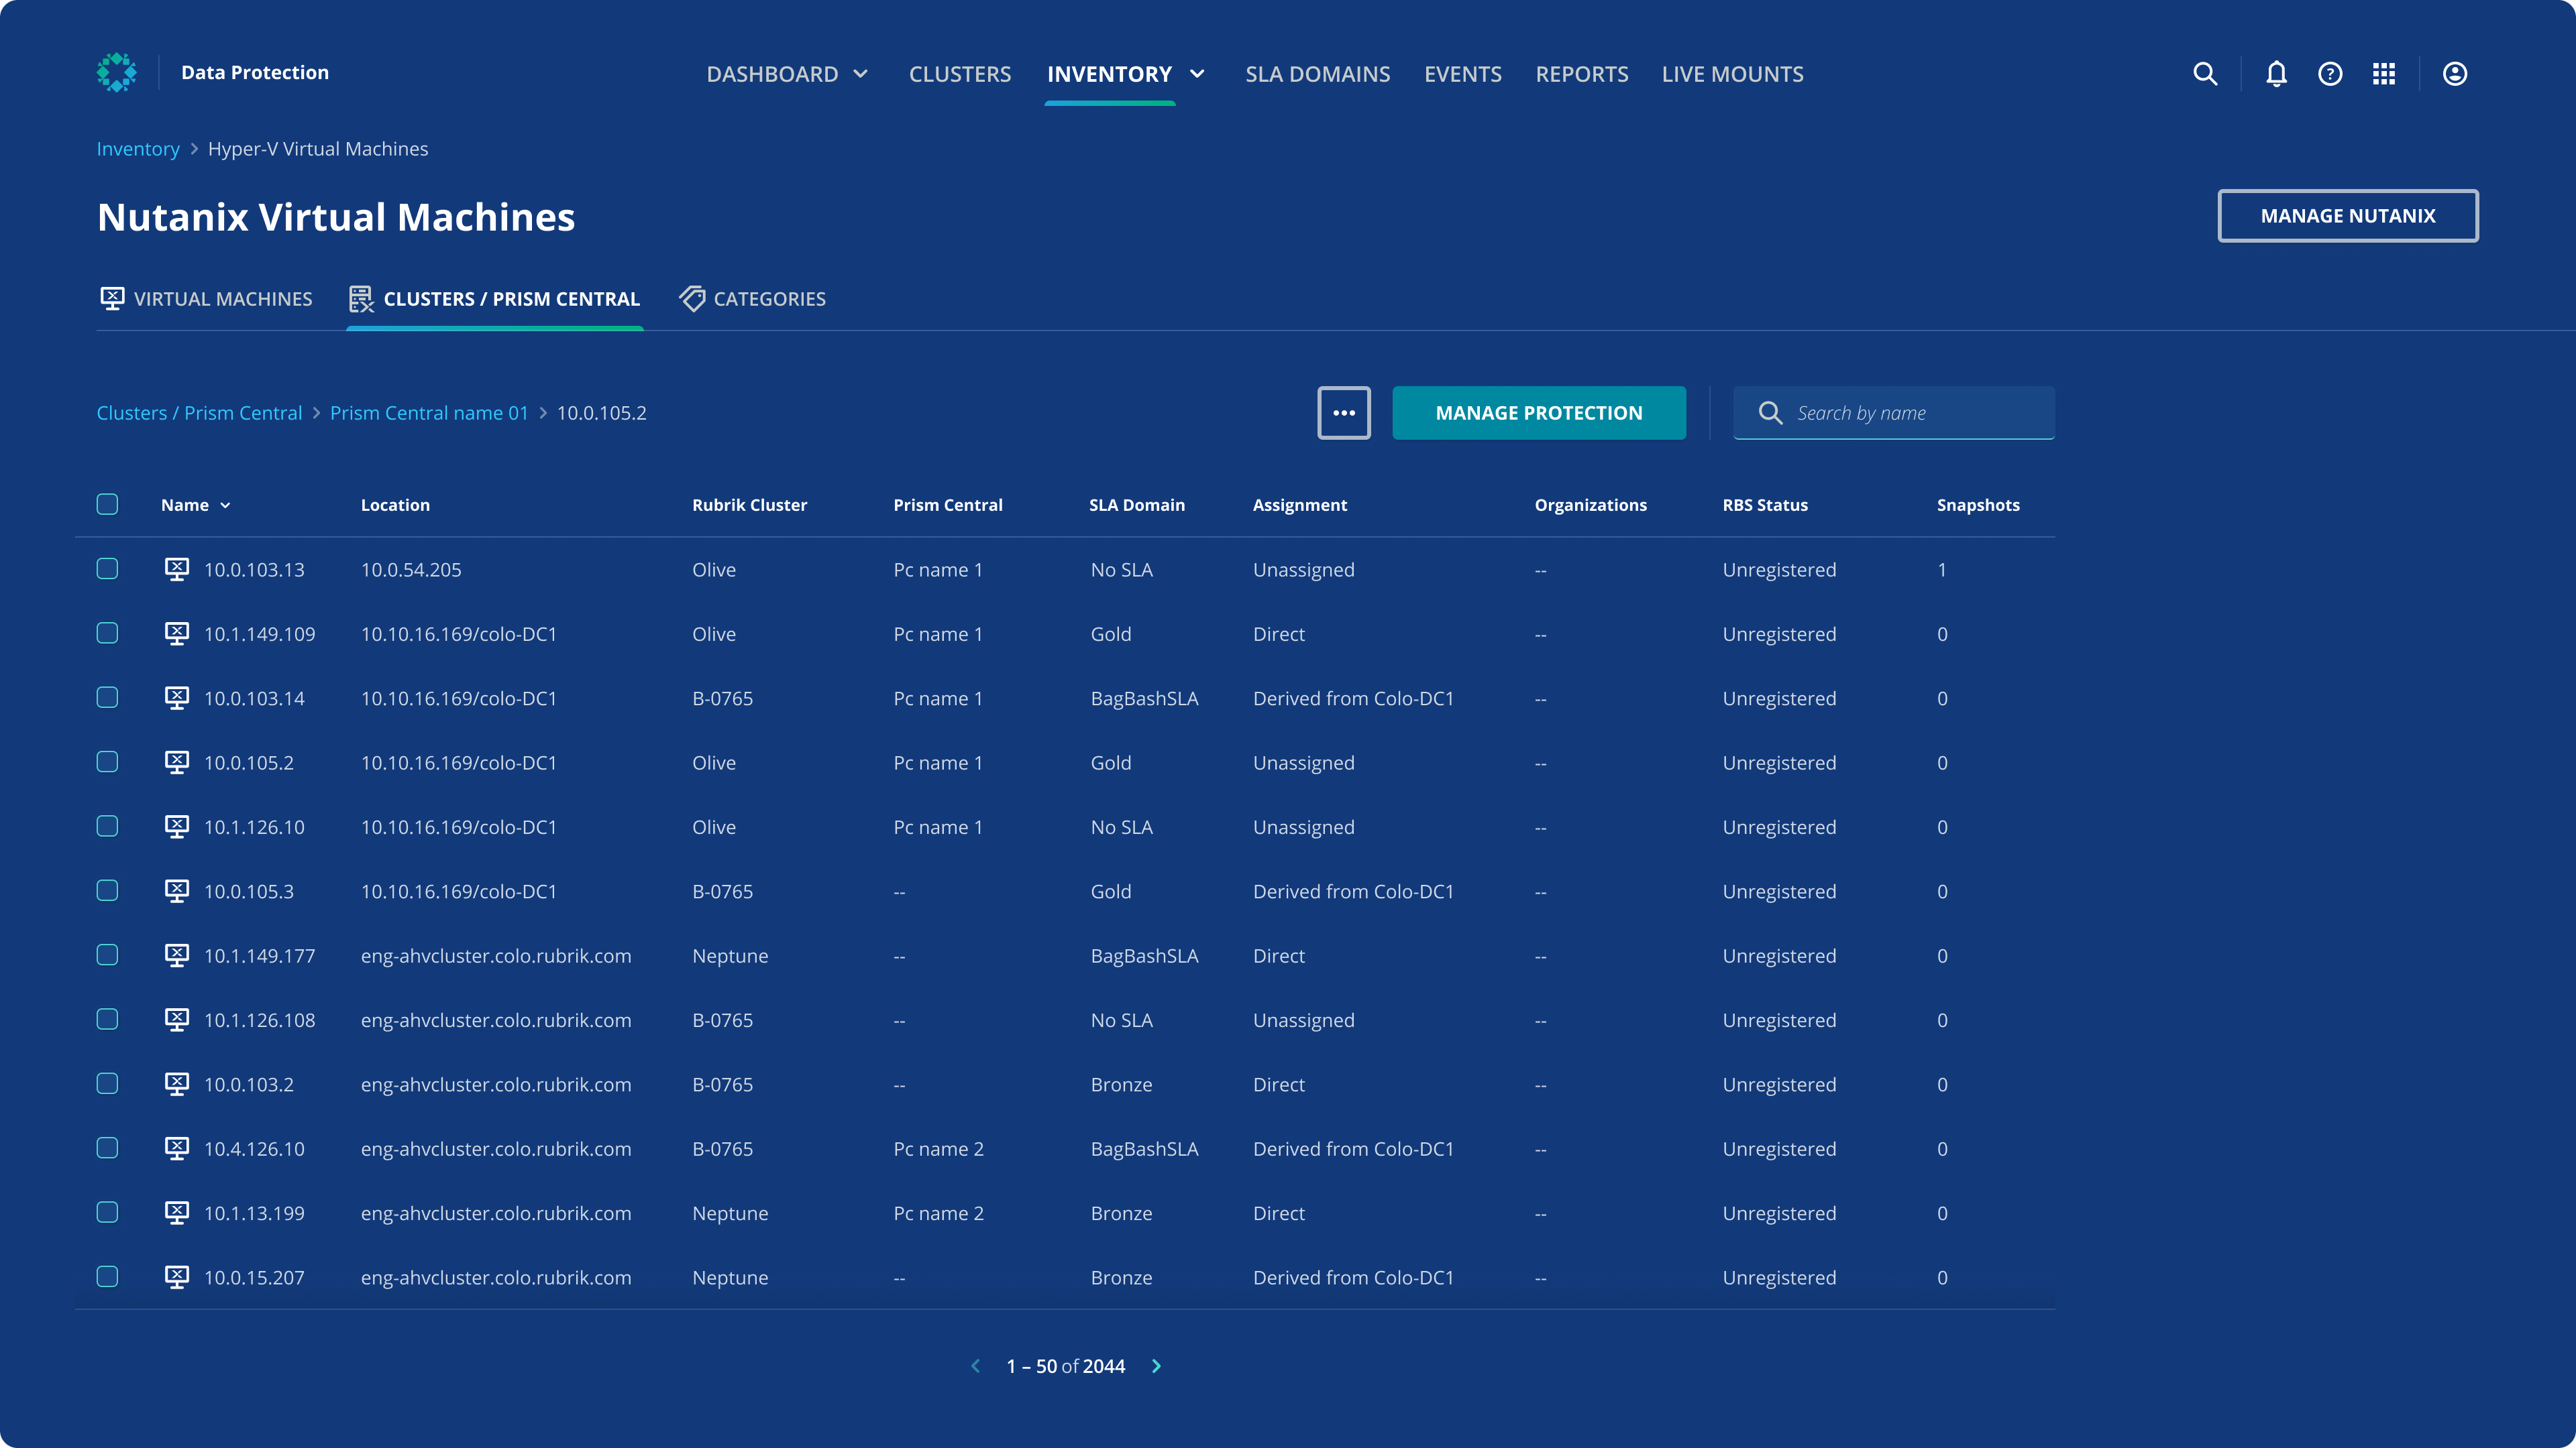Go to the next page arrow
The height and width of the screenshot is (1448, 2576).
[x=1156, y=1366]
